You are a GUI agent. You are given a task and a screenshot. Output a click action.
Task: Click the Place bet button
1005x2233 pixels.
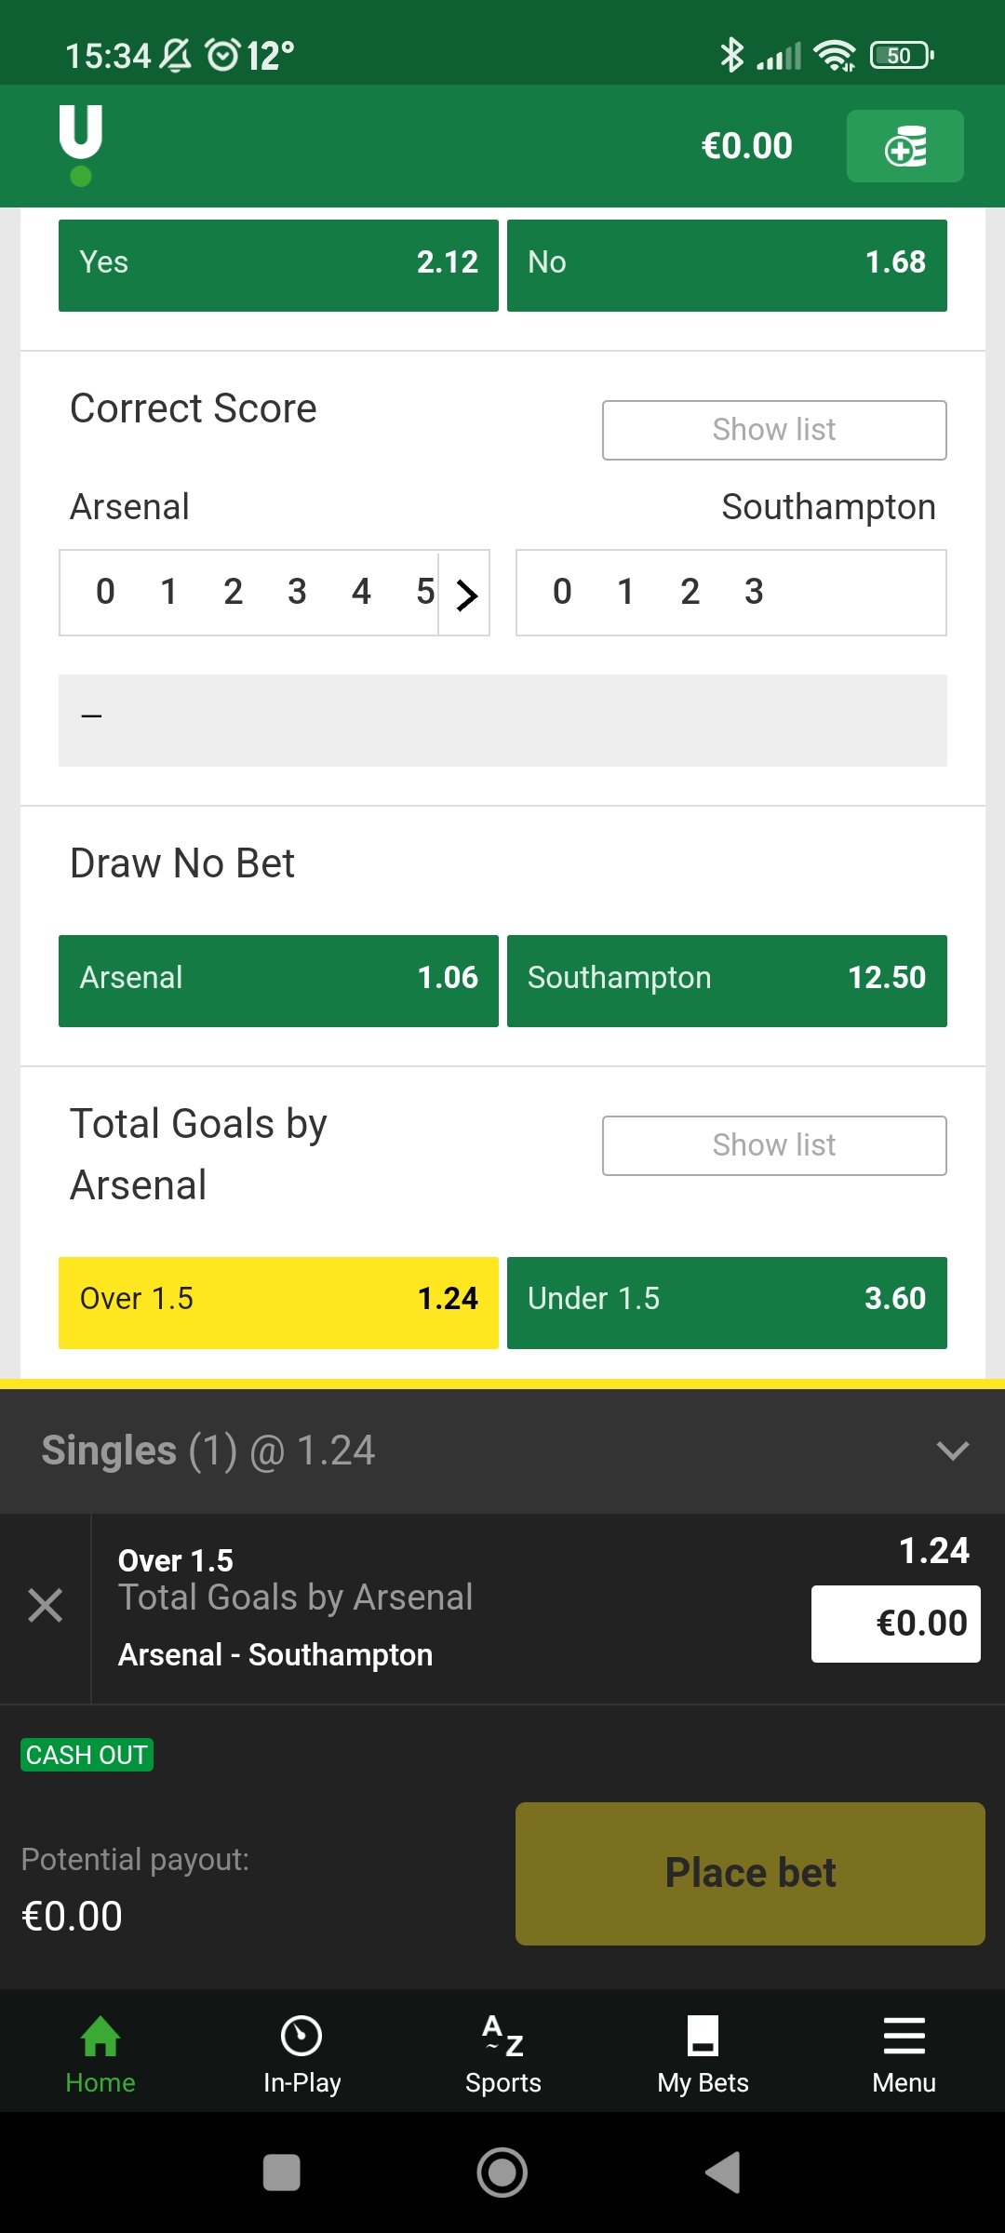[750, 1874]
